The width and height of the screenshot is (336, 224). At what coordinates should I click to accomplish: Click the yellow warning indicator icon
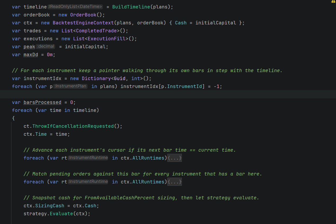pyautogui.click(x=333, y=1)
